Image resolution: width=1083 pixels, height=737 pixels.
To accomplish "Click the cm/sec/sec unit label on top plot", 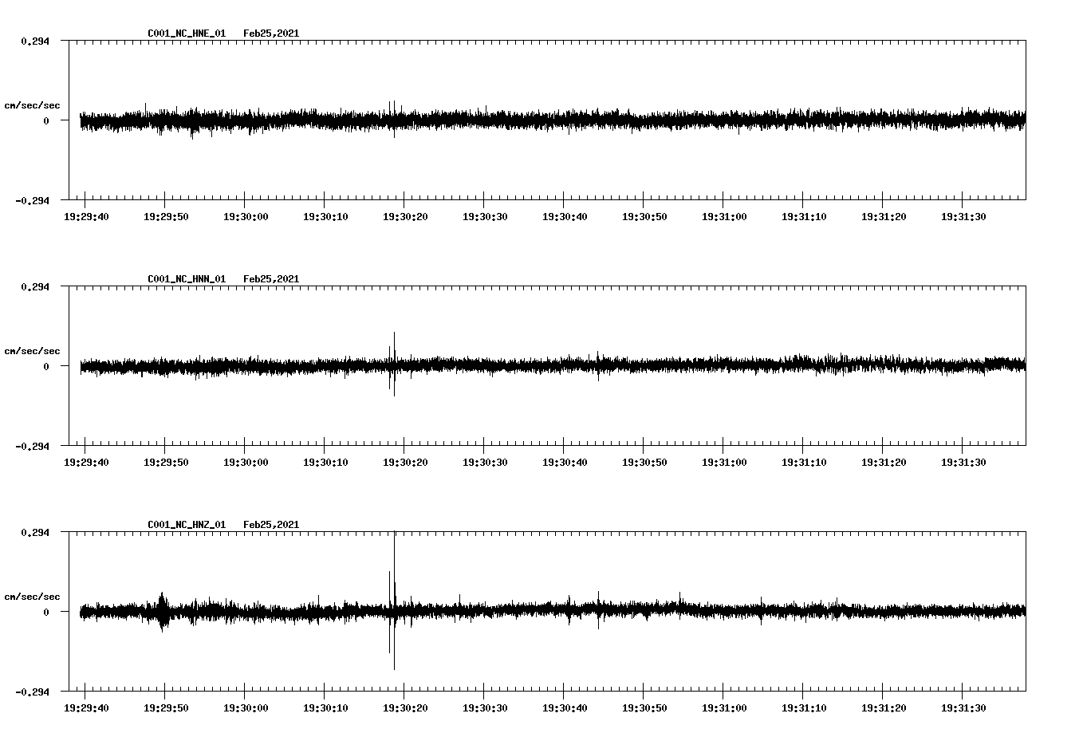I will (x=33, y=104).
